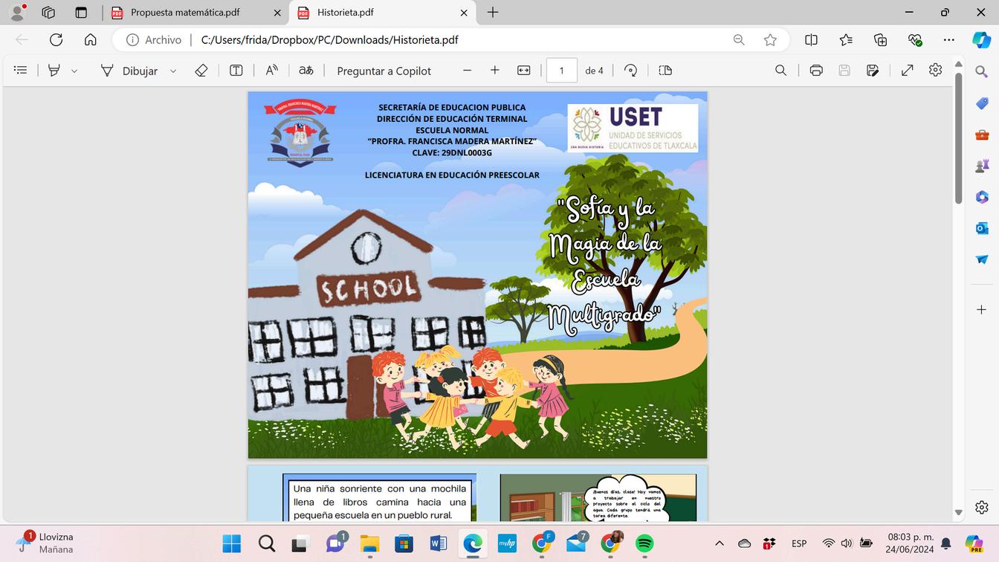Open the Edge profile menu

click(18, 13)
